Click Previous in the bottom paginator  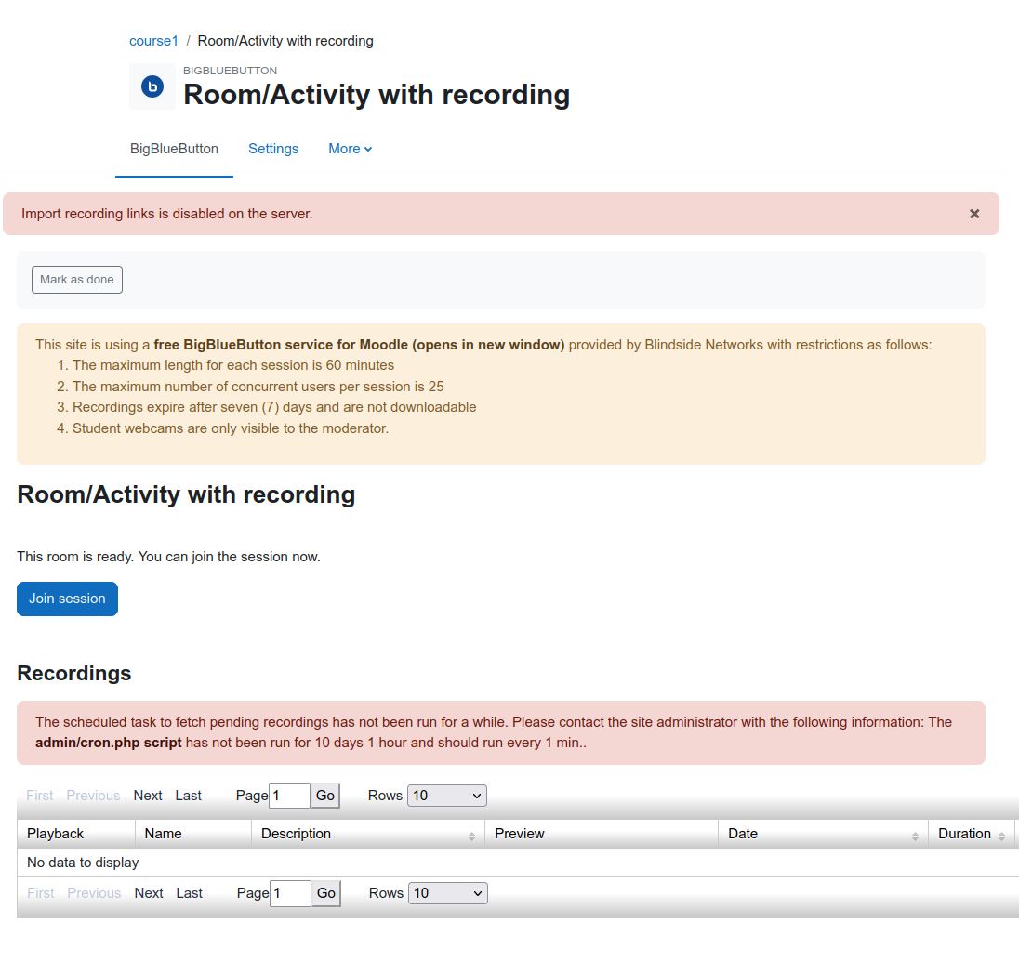[x=94, y=893]
